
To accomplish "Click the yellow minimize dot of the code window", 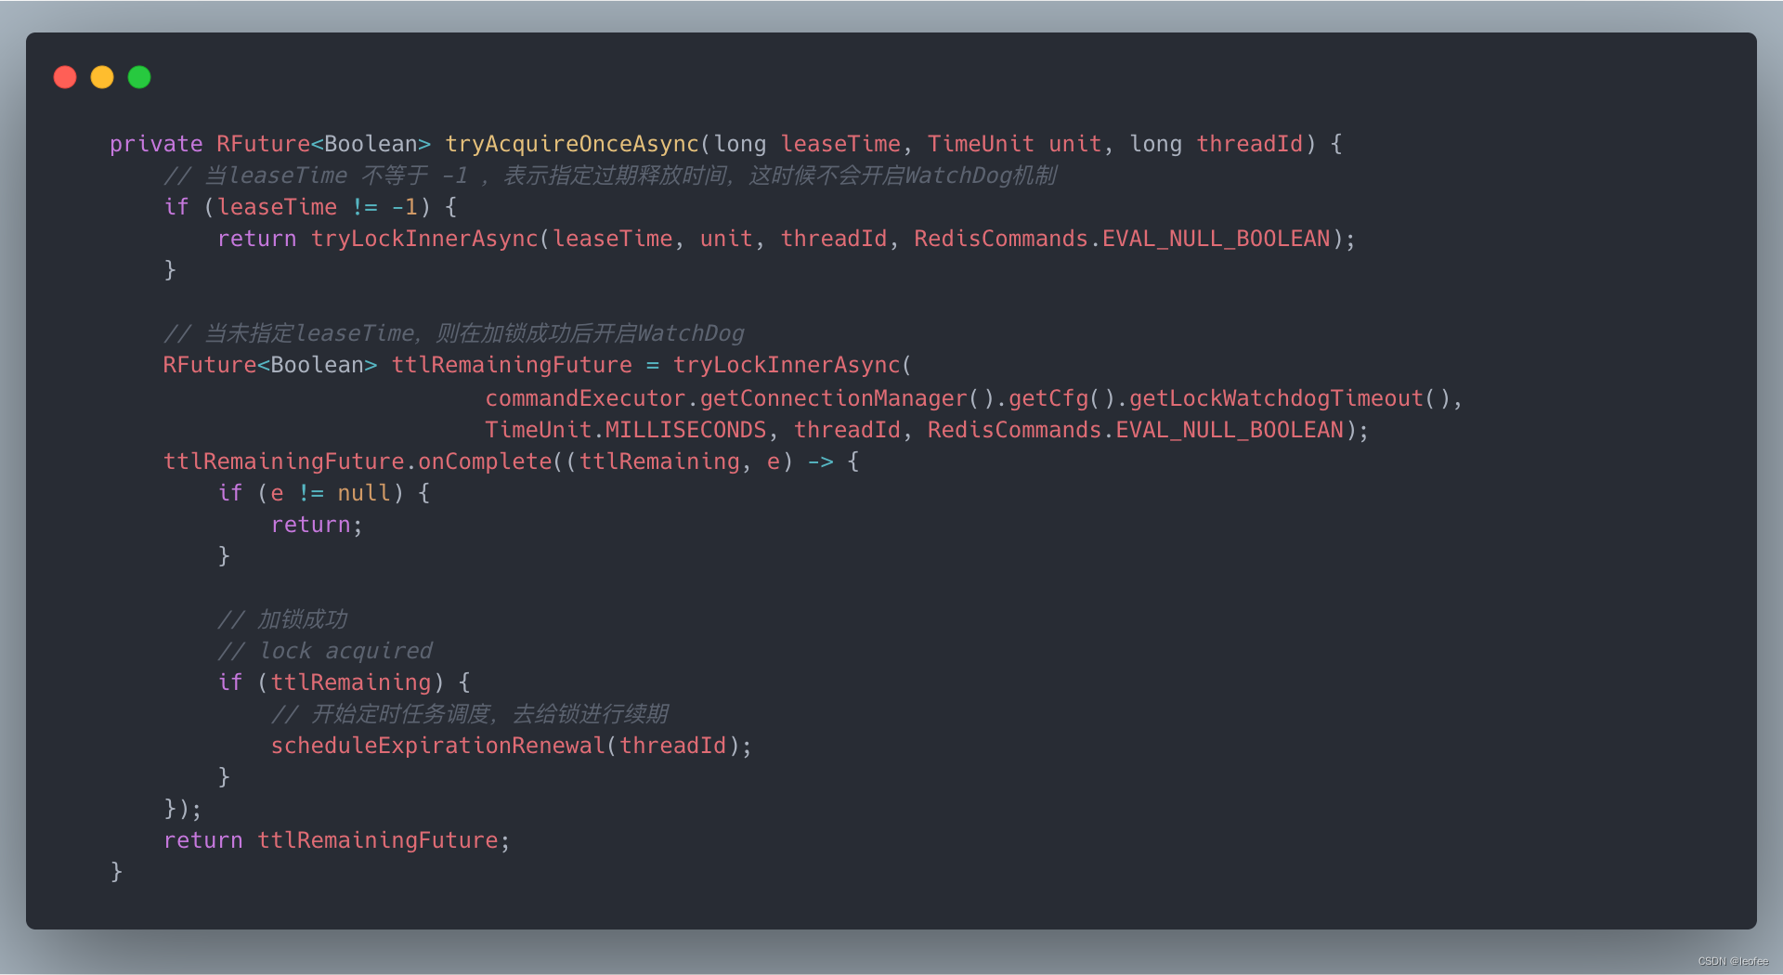I will coord(102,77).
